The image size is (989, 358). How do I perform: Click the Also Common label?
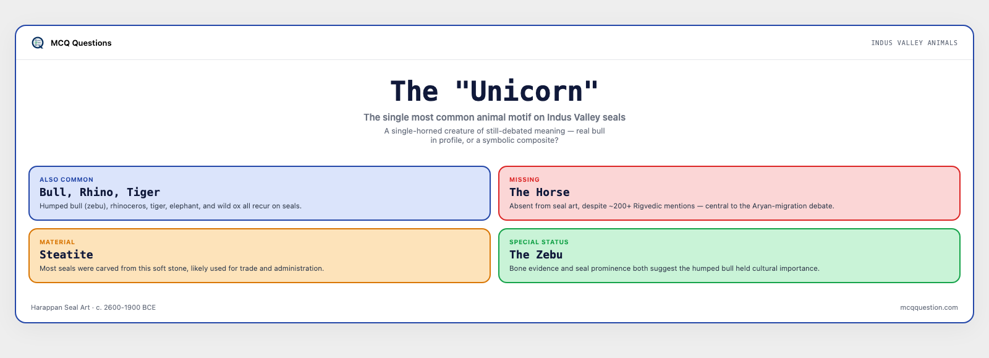click(x=67, y=180)
